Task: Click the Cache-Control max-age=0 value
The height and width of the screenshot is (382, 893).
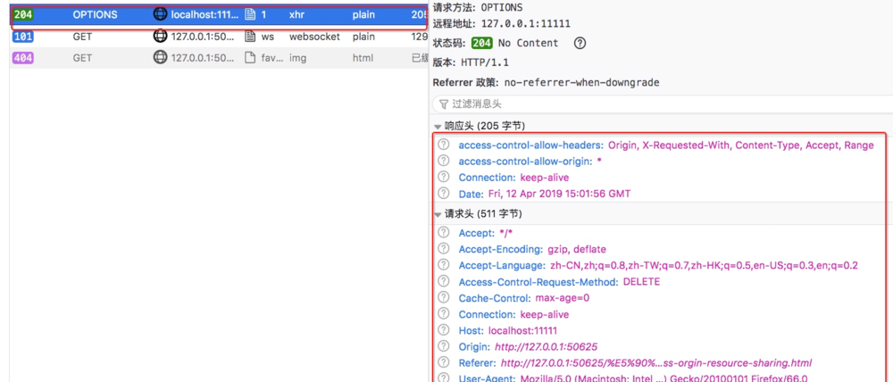Action: pos(562,298)
